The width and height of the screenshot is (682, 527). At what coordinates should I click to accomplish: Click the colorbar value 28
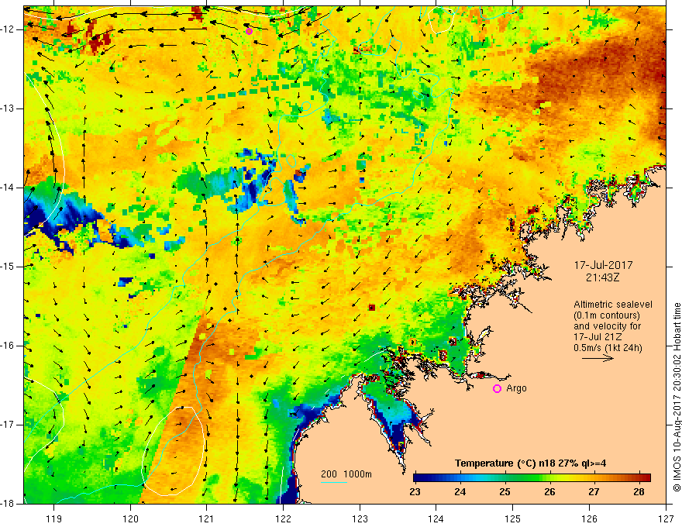pyautogui.click(x=639, y=492)
